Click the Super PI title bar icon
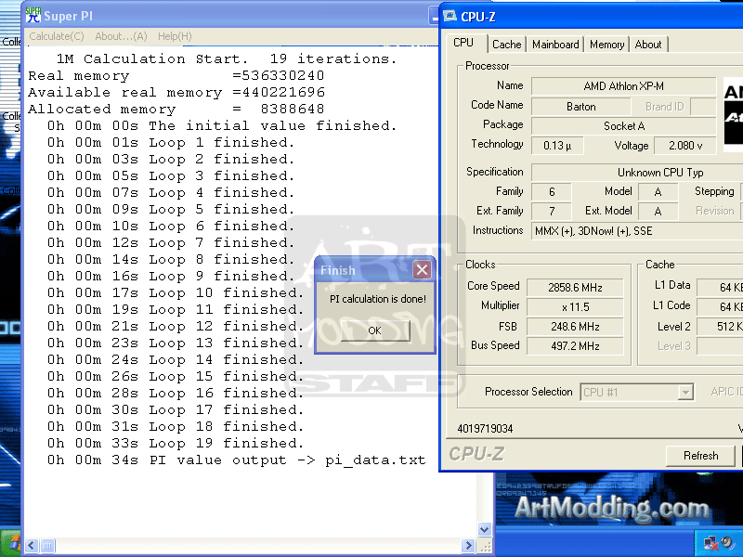743x557 pixels. click(x=33, y=15)
